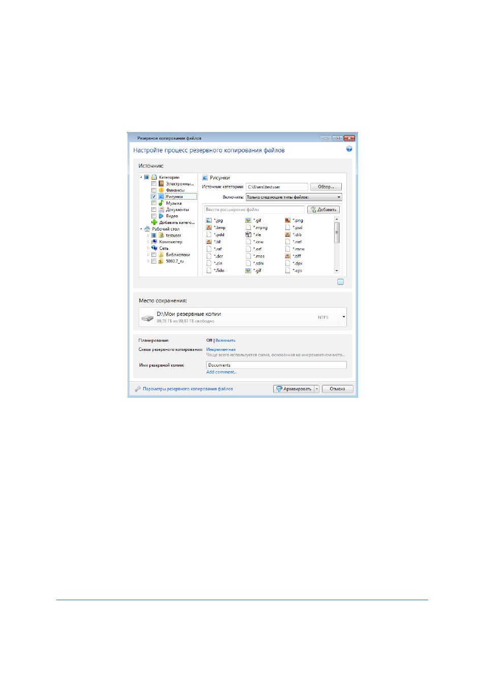Check the Электронные category checkbox
The width and height of the screenshot is (485, 685).
154,184
